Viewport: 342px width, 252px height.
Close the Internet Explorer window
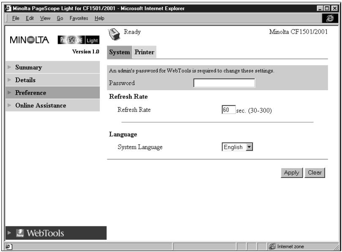[334, 8]
